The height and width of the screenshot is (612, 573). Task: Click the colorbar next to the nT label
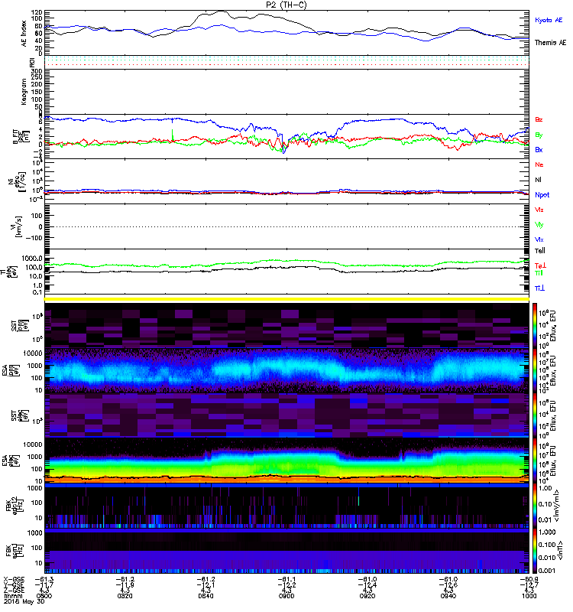click(535, 551)
